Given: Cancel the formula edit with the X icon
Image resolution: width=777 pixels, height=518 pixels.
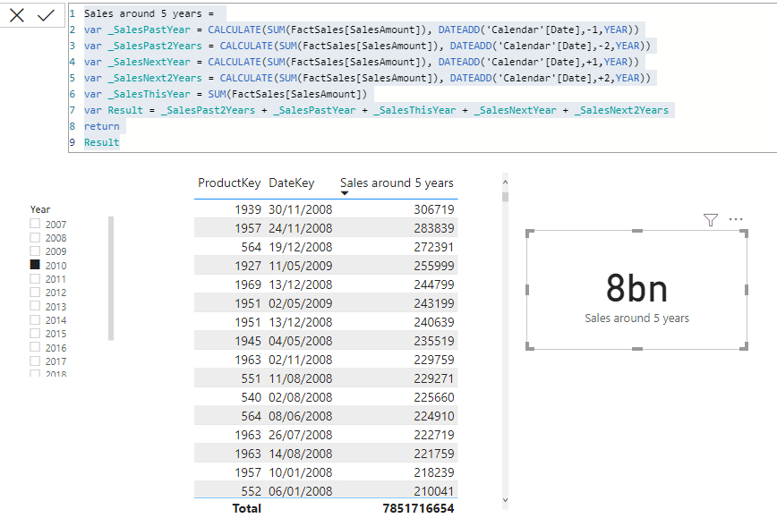Looking at the screenshot, I should pyautogui.click(x=17, y=15).
